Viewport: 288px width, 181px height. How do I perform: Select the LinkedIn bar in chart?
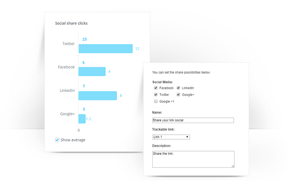pyautogui.click(x=98, y=96)
